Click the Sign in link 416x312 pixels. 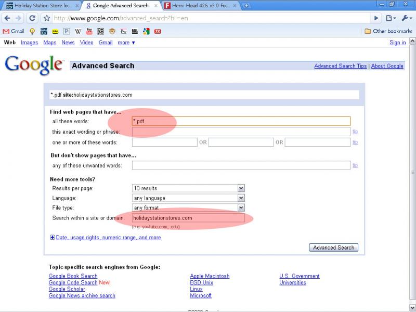point(397,43)
